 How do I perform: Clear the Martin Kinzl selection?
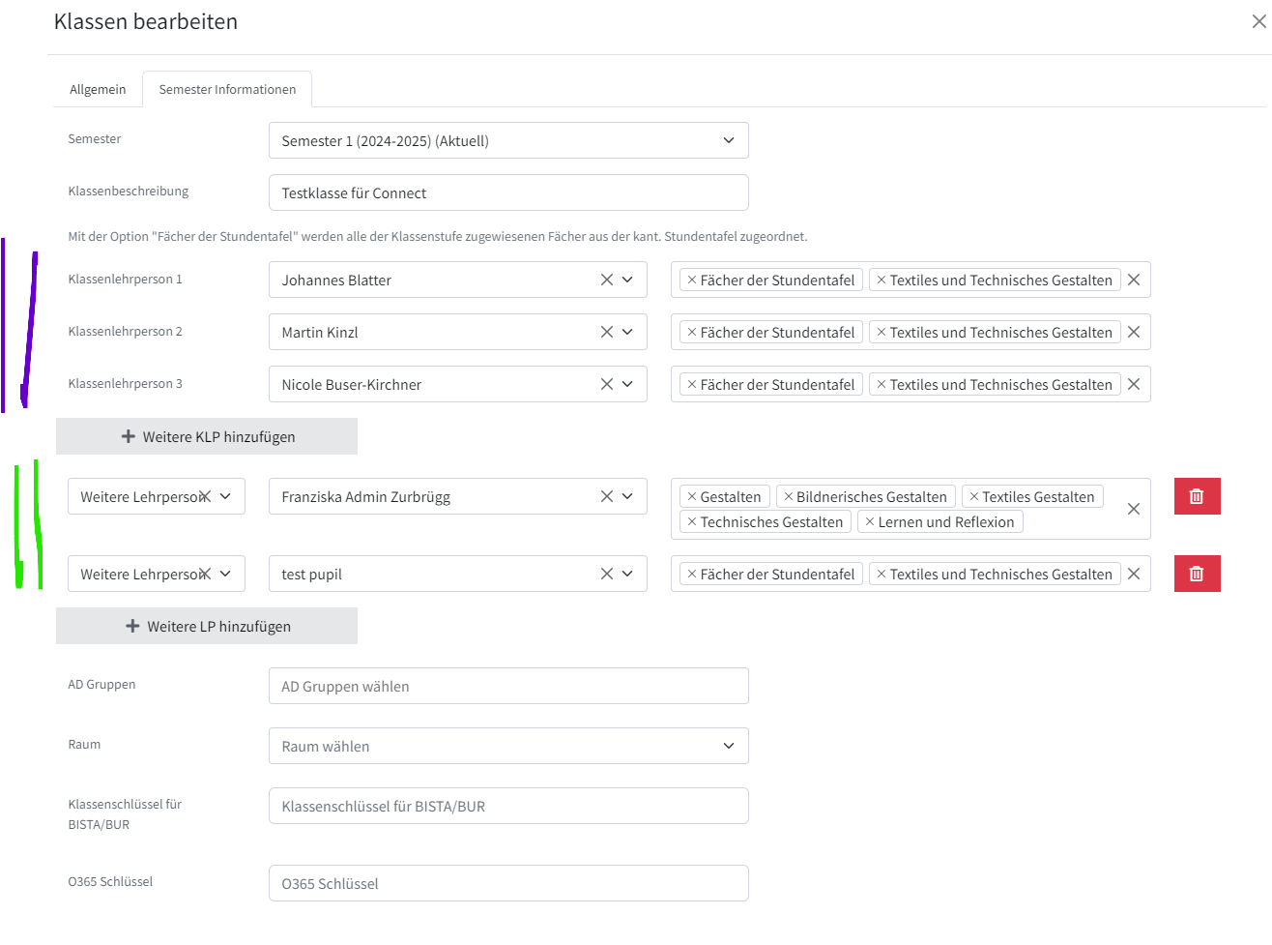606,332
